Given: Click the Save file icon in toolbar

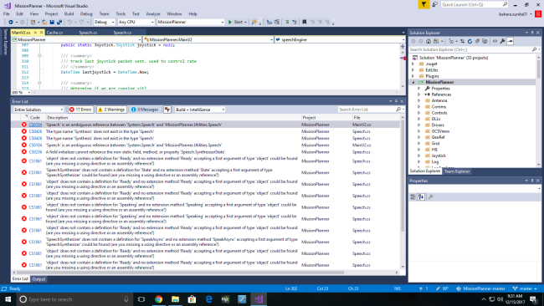Looking at the screenshot, I should tap(52, 22).
